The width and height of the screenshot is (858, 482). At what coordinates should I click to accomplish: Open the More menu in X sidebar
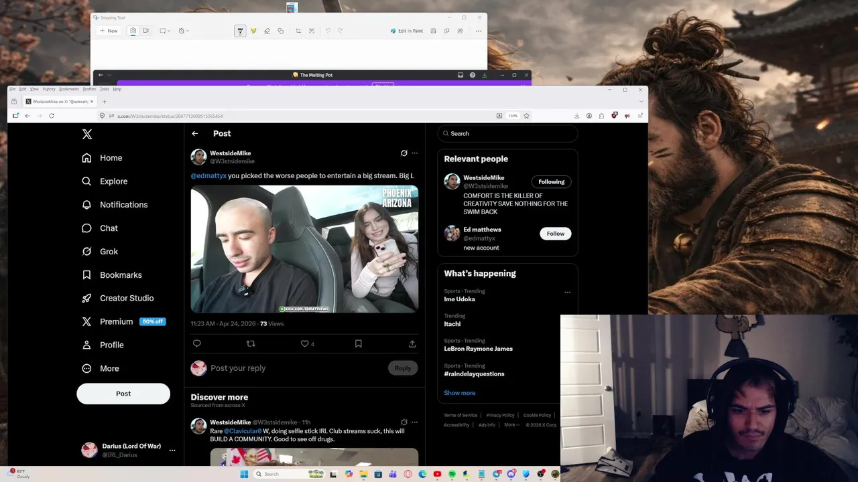point(101,369)
